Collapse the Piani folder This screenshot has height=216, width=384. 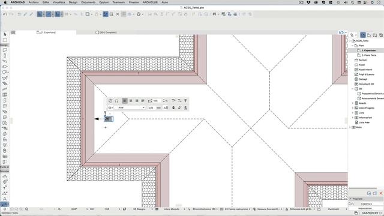tap(353, 46)
